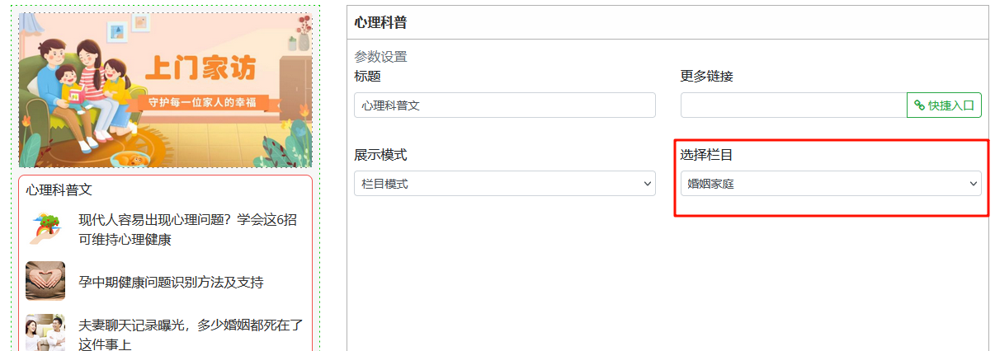Click the tree-and-hand thumbnail of first article

click(45, 228)
